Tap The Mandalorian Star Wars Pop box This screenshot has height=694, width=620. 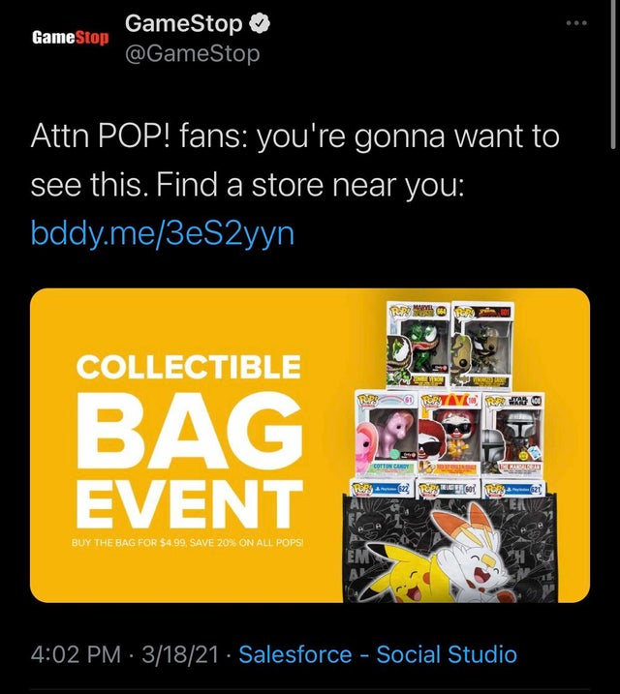pyautogui.click(x=513, y=434)
